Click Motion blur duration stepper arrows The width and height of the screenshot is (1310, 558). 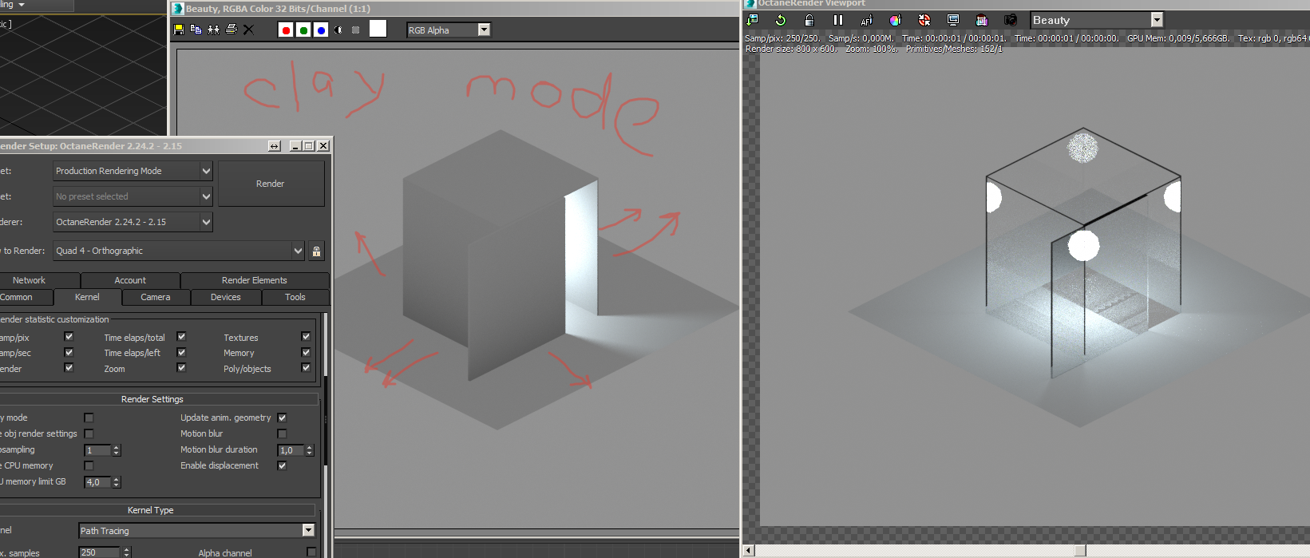(310, 450)
